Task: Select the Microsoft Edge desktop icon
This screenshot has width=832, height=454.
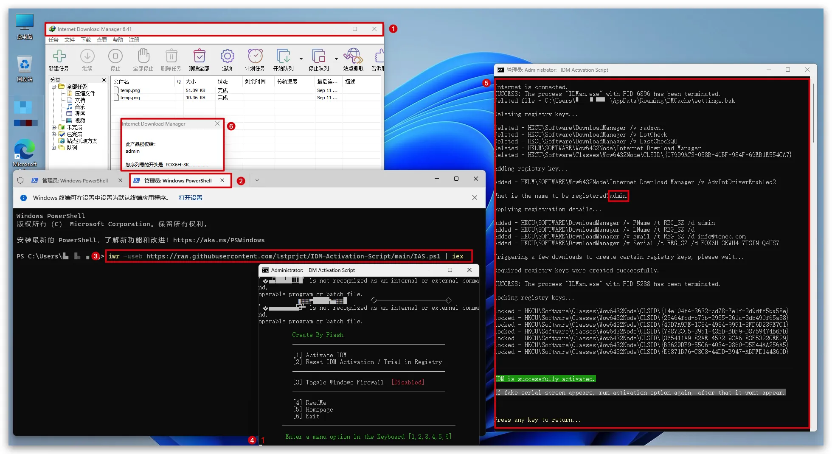Action: point(25,153)
